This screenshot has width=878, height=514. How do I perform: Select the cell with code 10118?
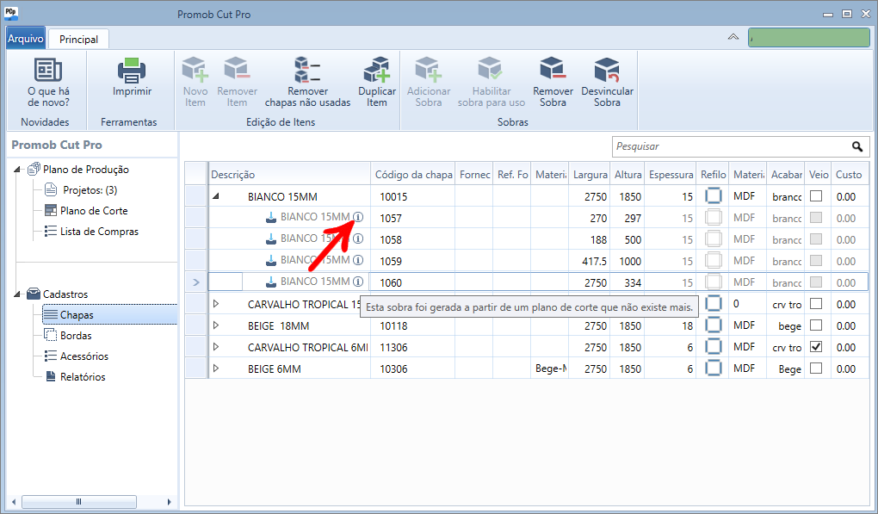click(x=412, y=325)
